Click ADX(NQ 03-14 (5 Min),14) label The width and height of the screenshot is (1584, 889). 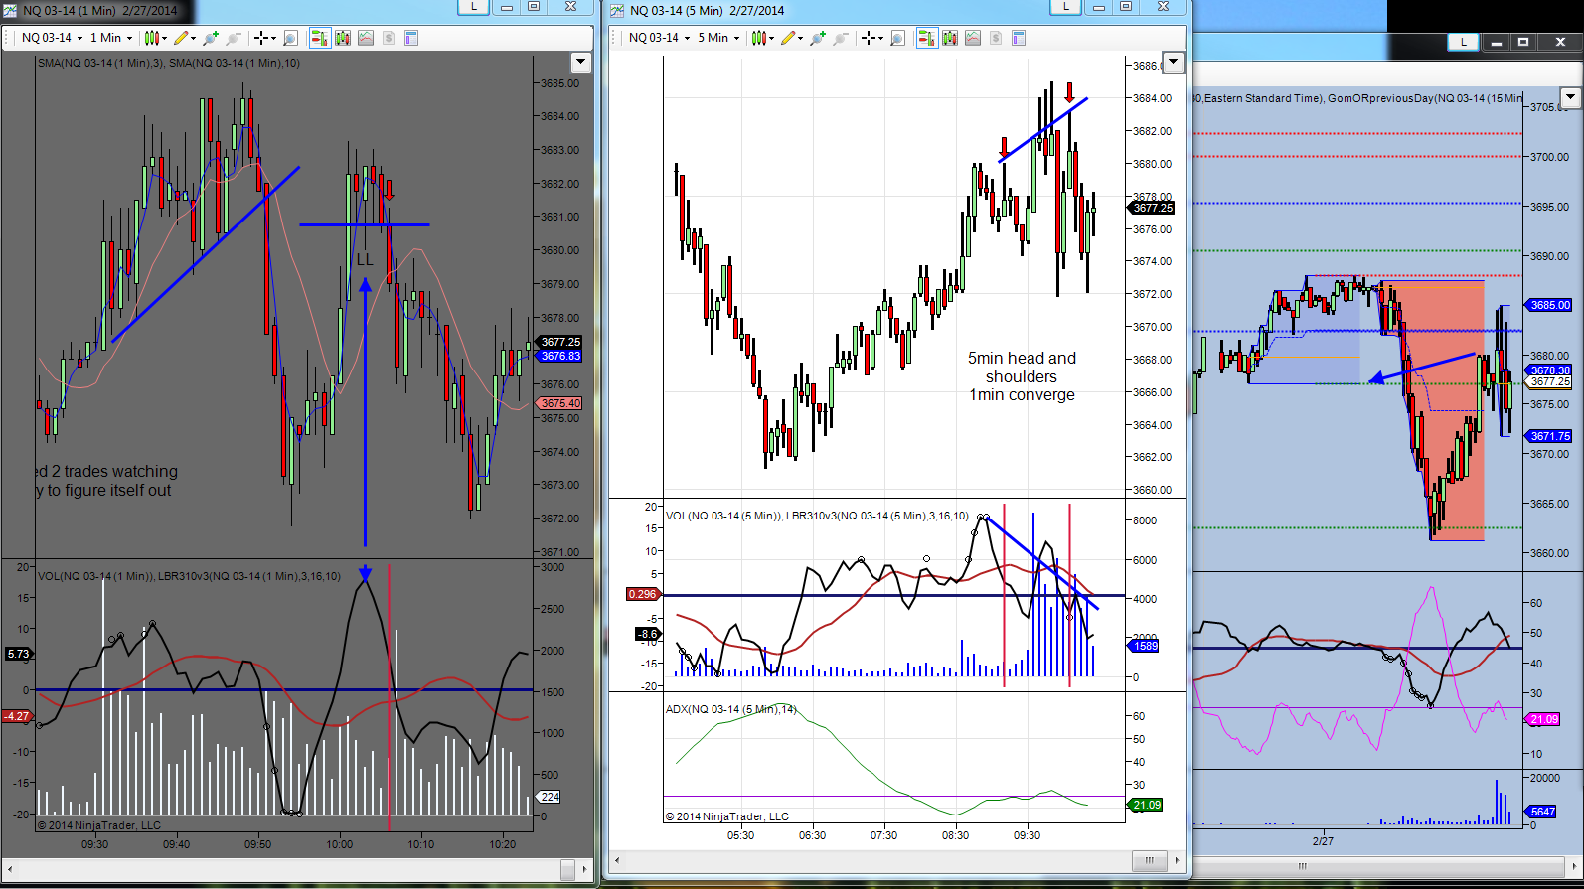point(731,709)
